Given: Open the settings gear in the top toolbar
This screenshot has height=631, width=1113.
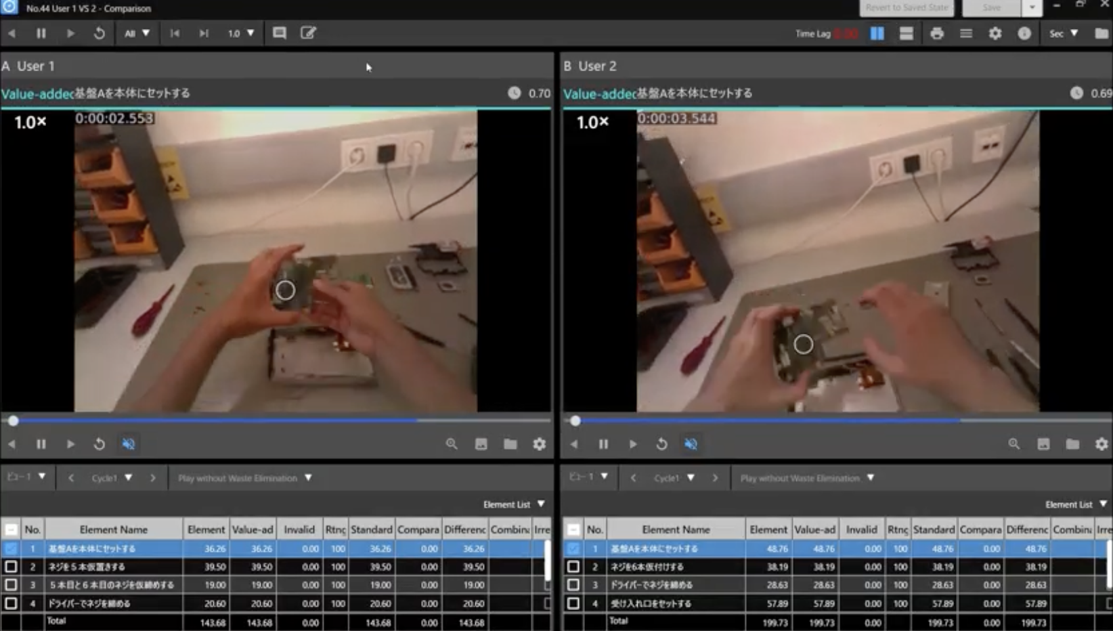Looking at the screenshot, I should click(995, 32).
